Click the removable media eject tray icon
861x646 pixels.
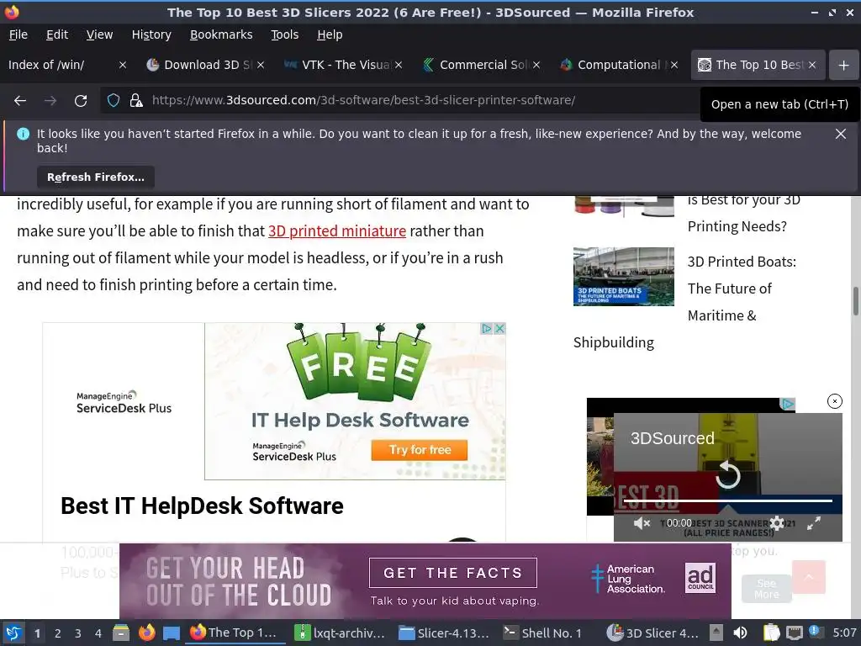(x=716, y=633)
